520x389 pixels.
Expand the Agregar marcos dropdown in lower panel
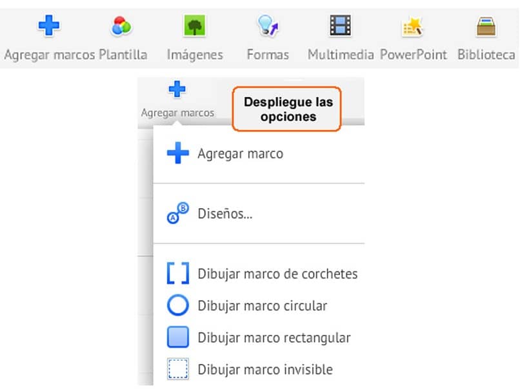(x=177, y=100)
